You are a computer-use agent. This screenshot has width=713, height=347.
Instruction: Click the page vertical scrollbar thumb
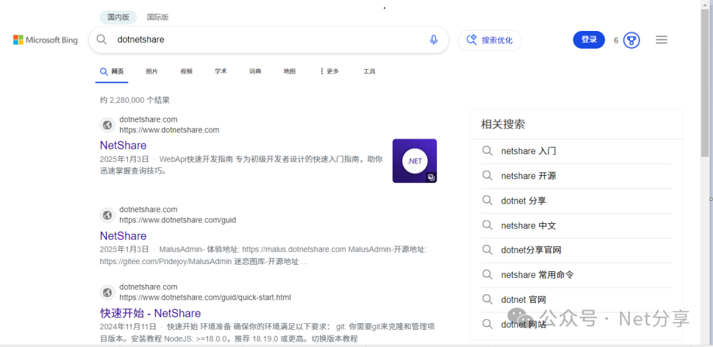tap(705, 82)
